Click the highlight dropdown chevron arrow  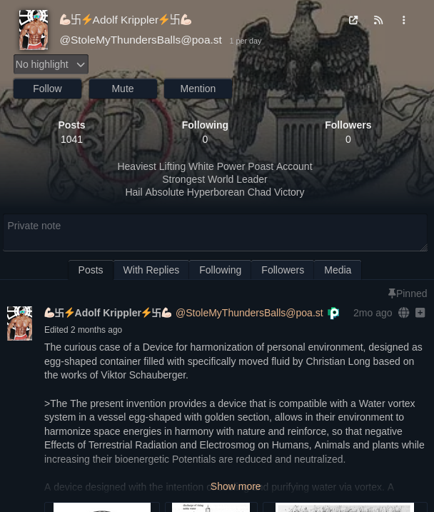click(x=81, y=65)
